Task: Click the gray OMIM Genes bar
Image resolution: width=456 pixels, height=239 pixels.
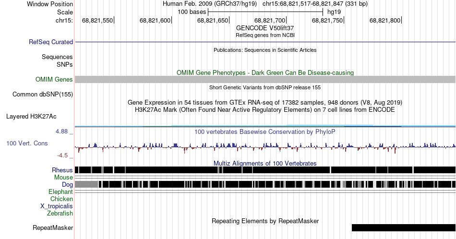Action: pyautogui.click(x=265, y=79)
